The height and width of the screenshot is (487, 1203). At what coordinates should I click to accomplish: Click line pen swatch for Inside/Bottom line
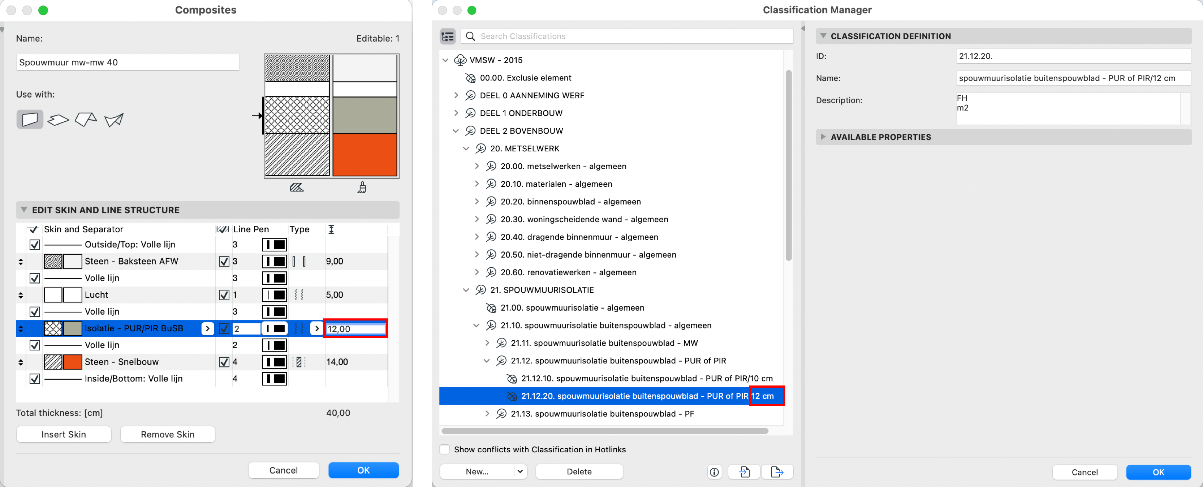coord(275,379)
